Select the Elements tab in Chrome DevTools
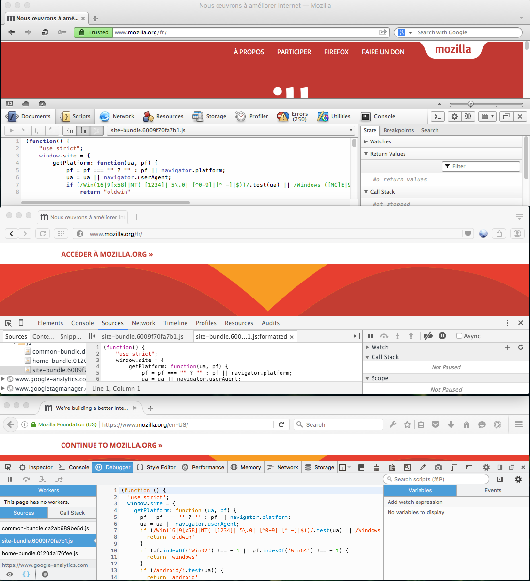 [x=50, y=323]
